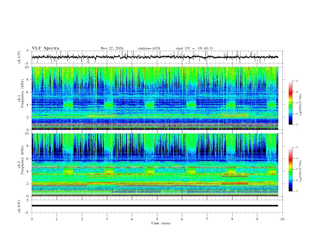Image resolution: width=318 pixels, height=246 pixels.
Task: Click the "station=ATH" label
Action: tap(149, 48)
